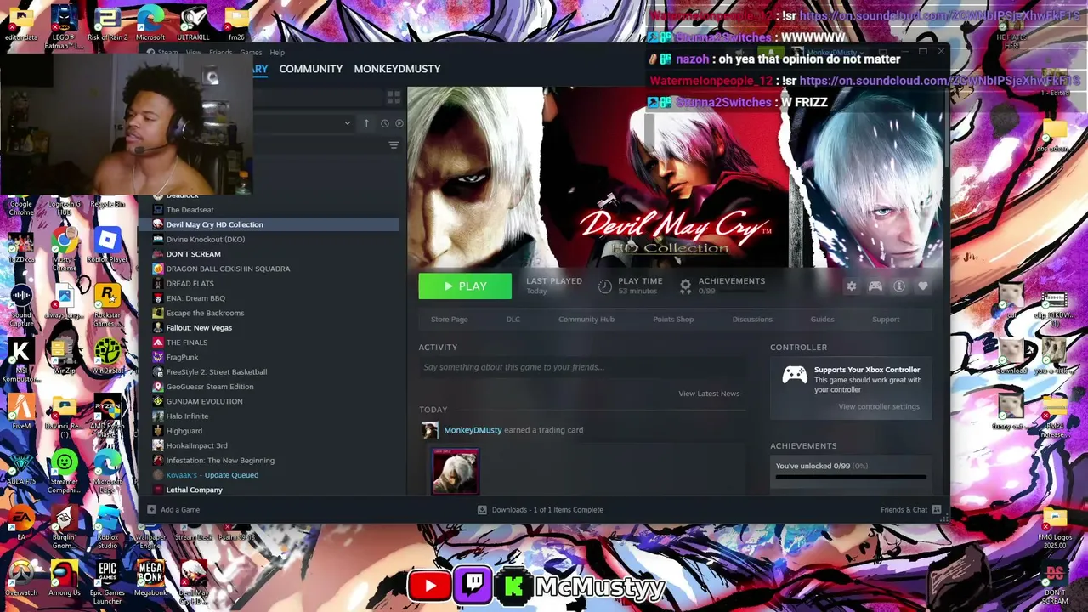Open the Guides tab
This screenshot has height=612, width=1088.
click(822, 320)
